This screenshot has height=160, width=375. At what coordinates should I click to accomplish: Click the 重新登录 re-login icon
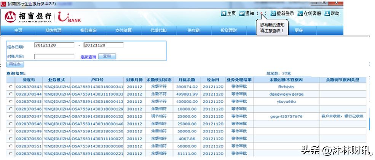click(273, 14)
